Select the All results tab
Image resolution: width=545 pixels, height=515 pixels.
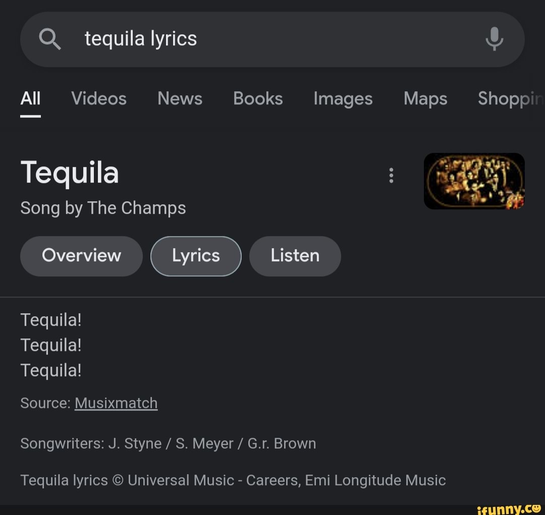(x=30, y=99)
